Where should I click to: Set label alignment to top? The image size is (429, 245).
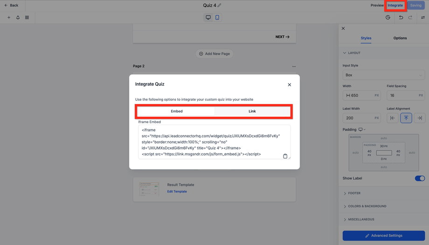point(406,118)
